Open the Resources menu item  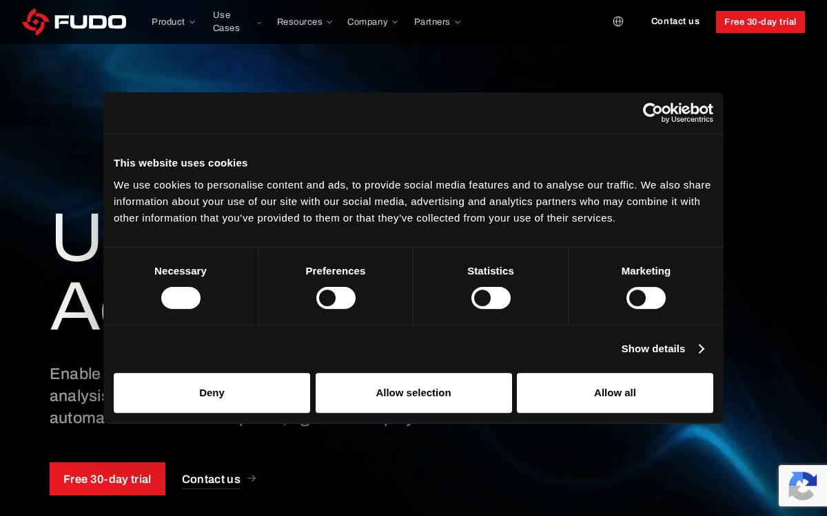click(300, 22)
